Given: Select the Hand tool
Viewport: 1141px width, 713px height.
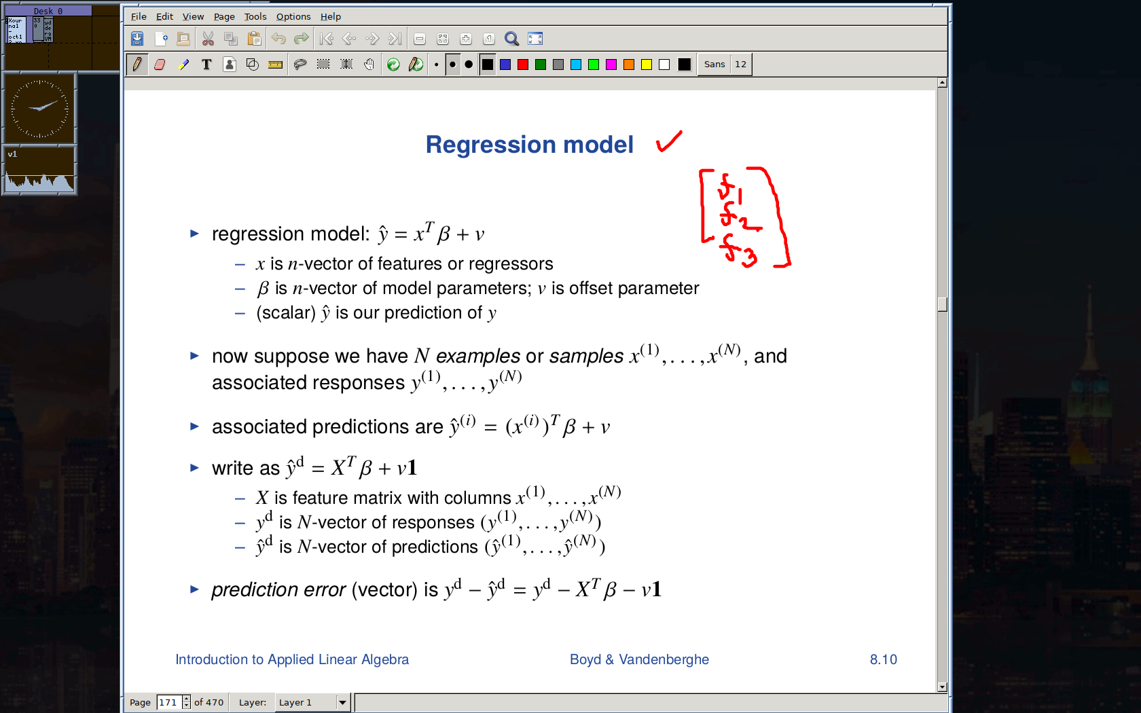Looking at the screenshot, I should (x=369, y=65).
